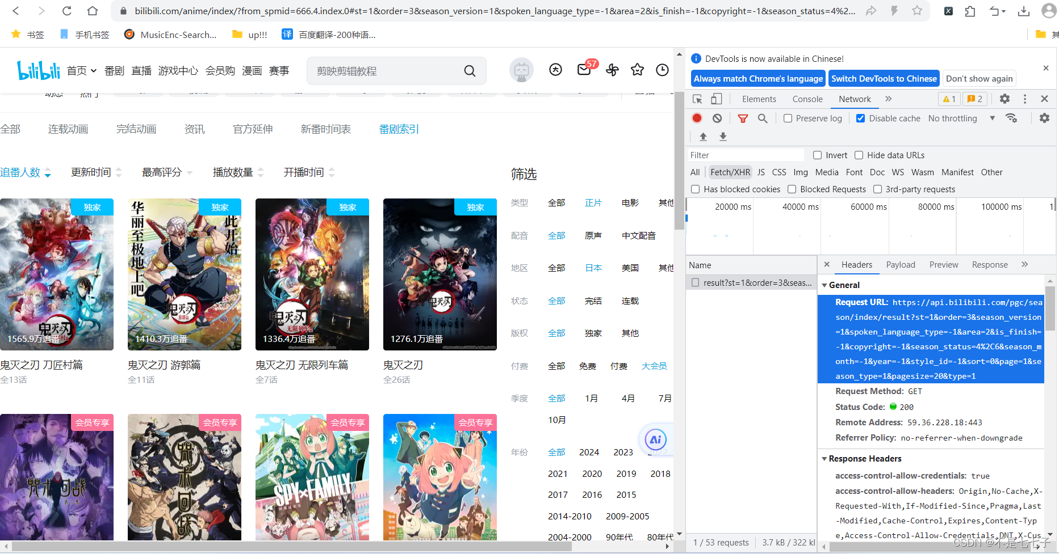Open 鬼灭之刃 刀匠村篇 thumbnail
Image resolution: width=1059 pixels, height=554 pixels.
pyautogui.click(x=57, y=274)
